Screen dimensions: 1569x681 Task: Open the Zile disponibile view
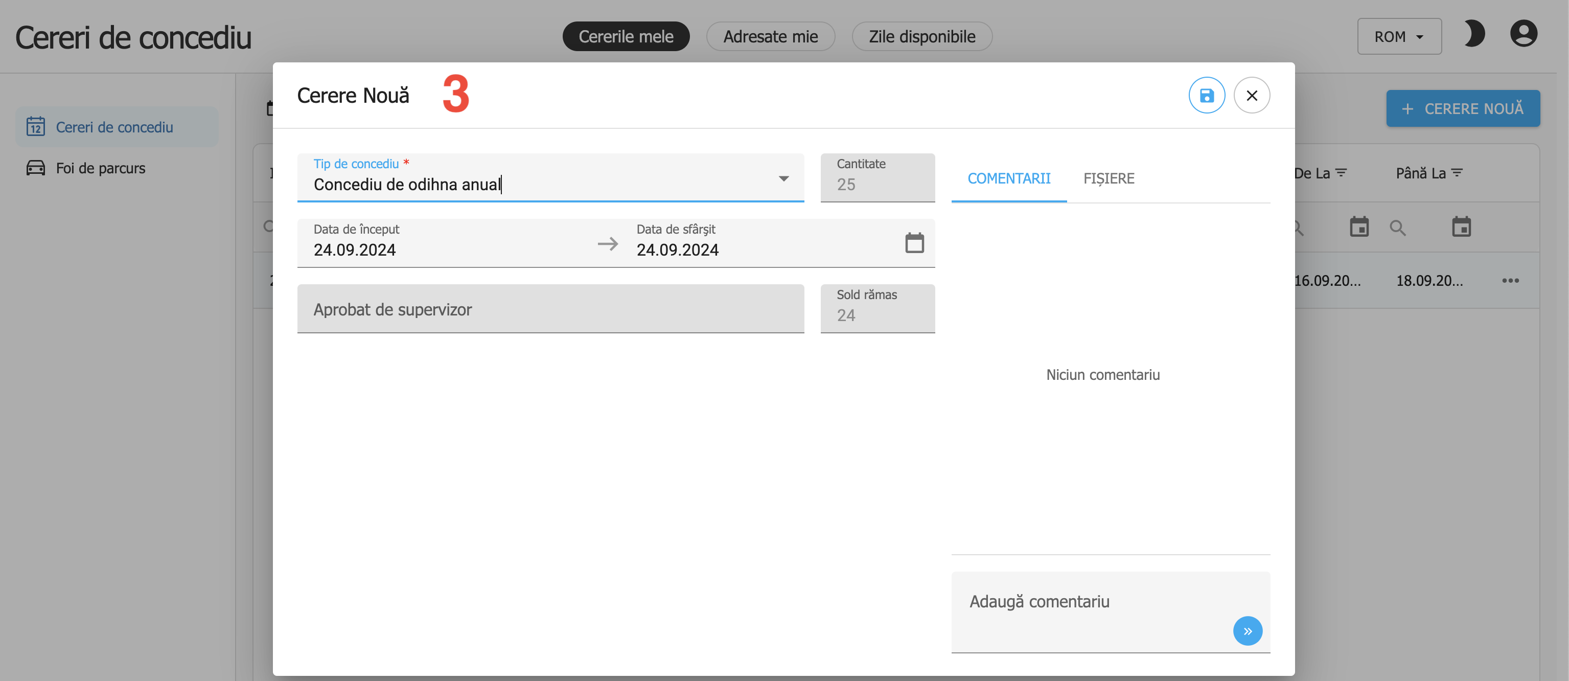click(921, 36)
